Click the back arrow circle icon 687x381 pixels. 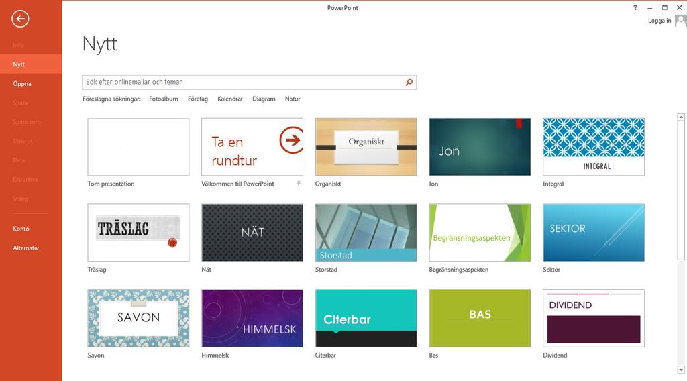point(20,19)
